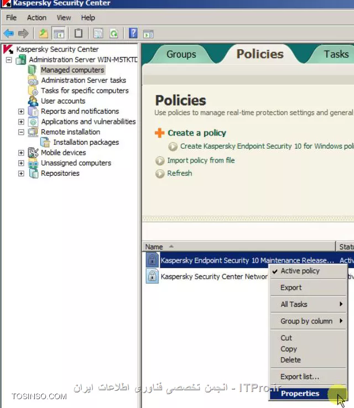Open the Group by column submenu
The image size is (354, 408).
click(309, 321)
